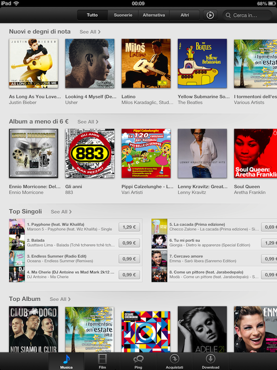Open the Altri genres menu
277x370 pixels.
pyautogui.click(x=185, y=15)
